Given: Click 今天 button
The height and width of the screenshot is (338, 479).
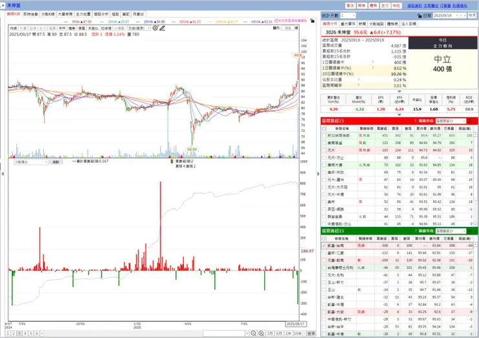Looking at the screenshot, I should coord(473,16).
